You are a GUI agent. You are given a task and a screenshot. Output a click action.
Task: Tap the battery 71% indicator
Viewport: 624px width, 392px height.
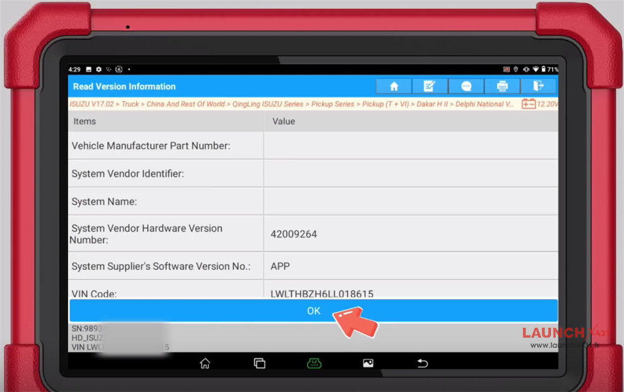550,69
